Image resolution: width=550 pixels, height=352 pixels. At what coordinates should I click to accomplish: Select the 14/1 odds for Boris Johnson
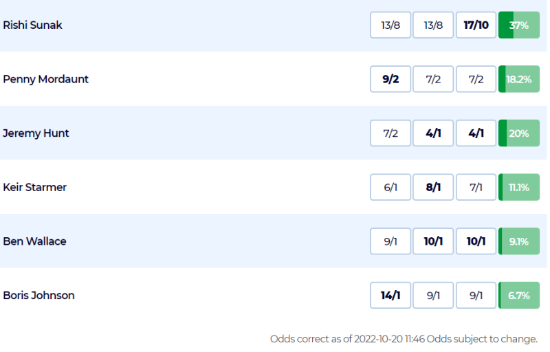390,295
